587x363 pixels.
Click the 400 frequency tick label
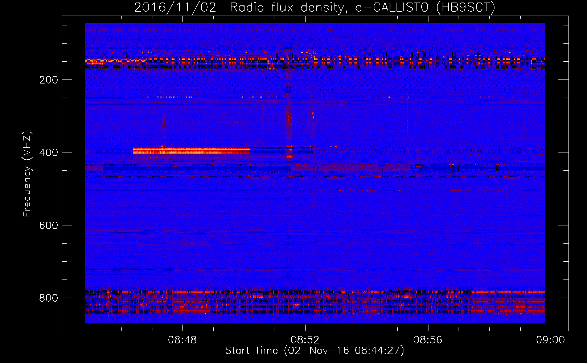(49, 152)
